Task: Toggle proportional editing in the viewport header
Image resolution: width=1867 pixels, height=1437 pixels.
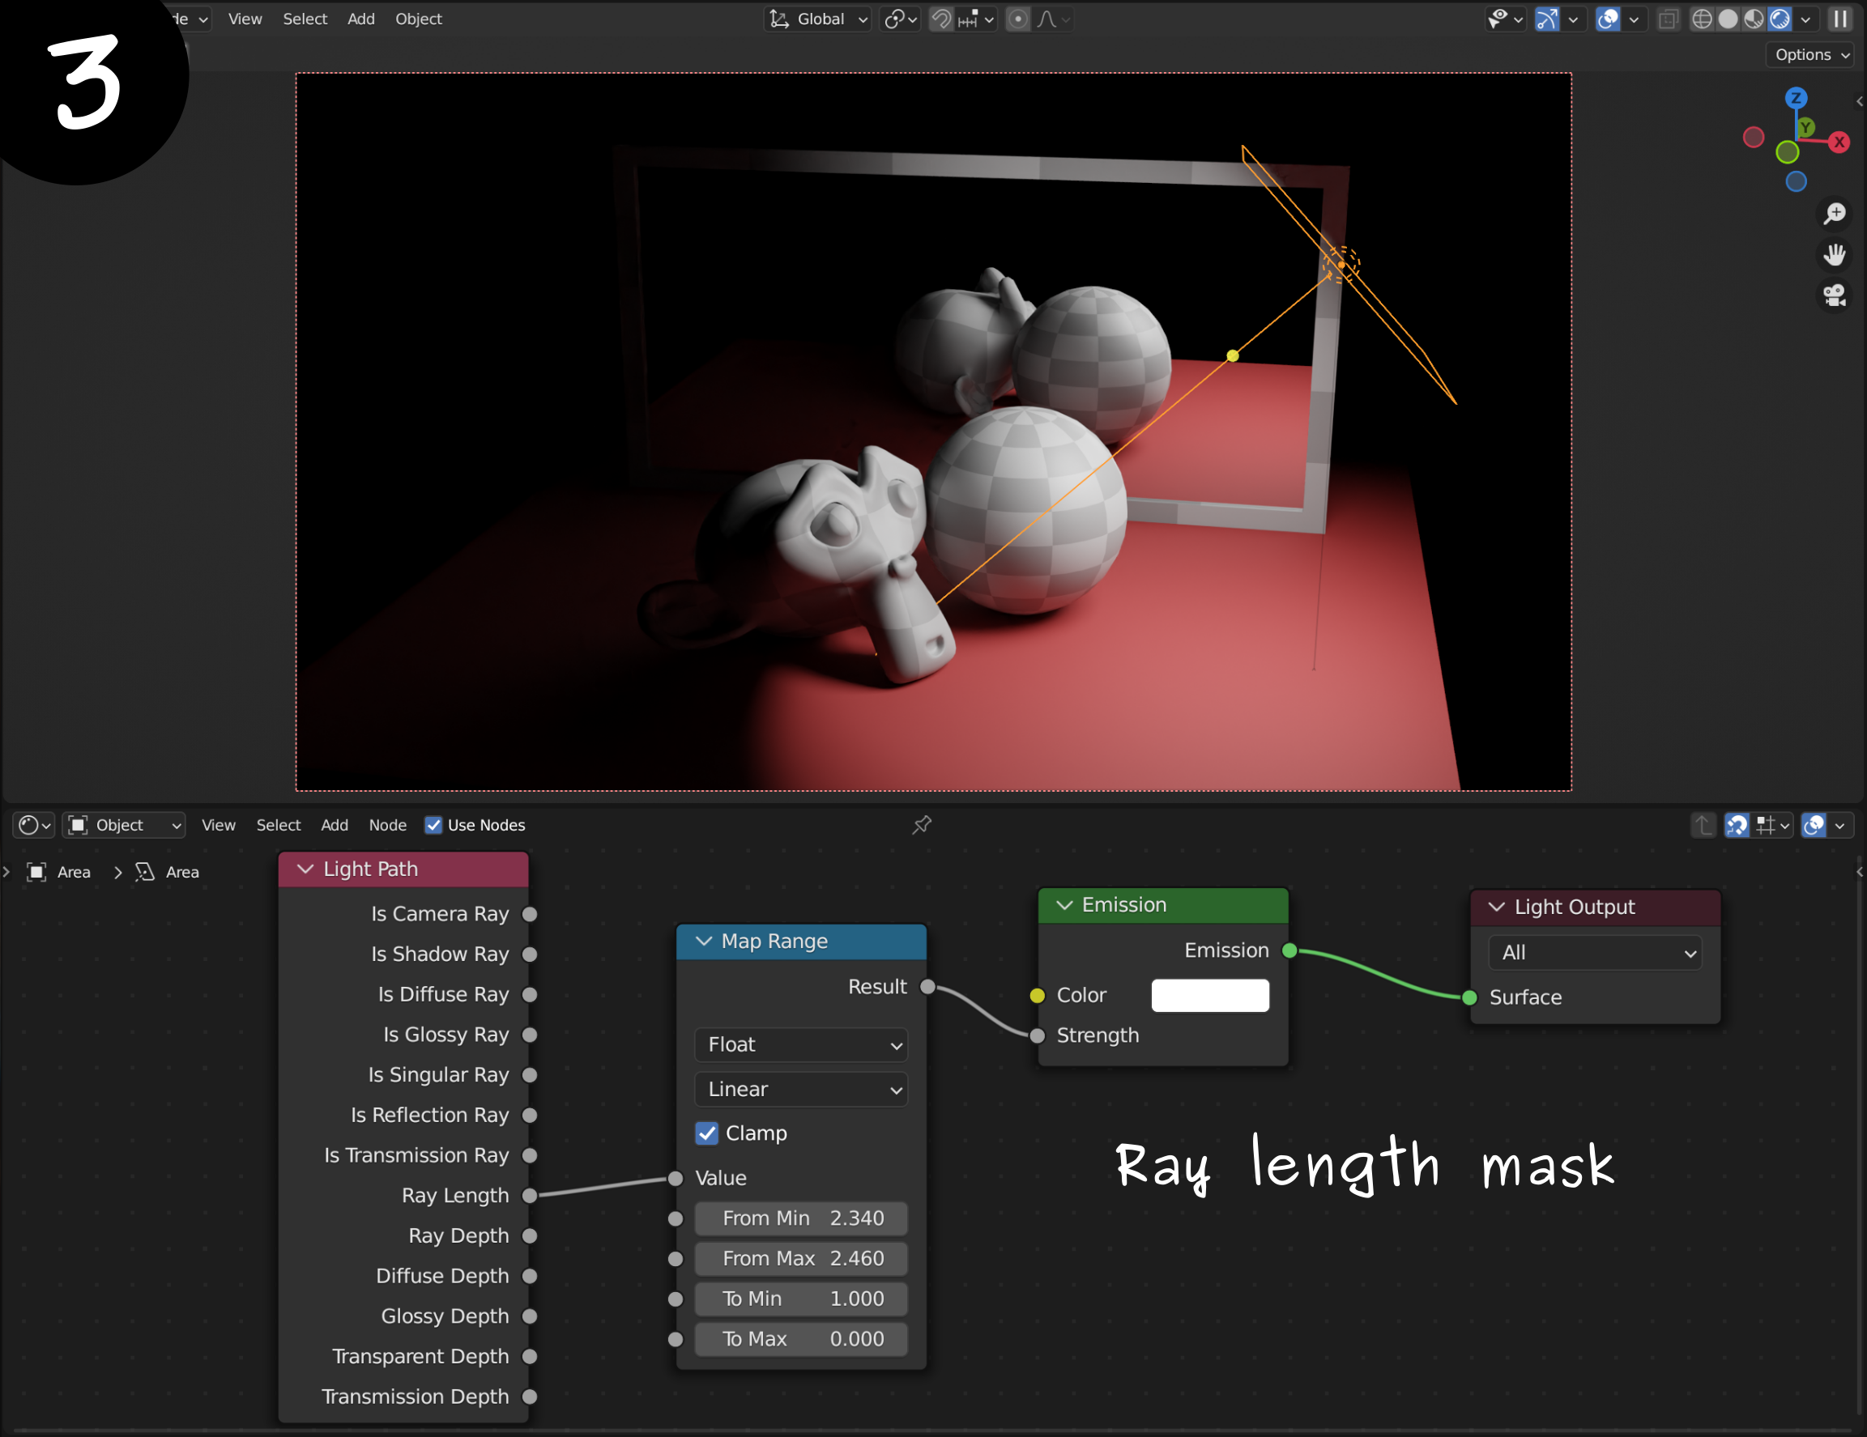Action: pyautogui.click(x=1017, y=19)
